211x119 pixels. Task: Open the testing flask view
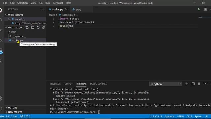(x=1, y=61)
